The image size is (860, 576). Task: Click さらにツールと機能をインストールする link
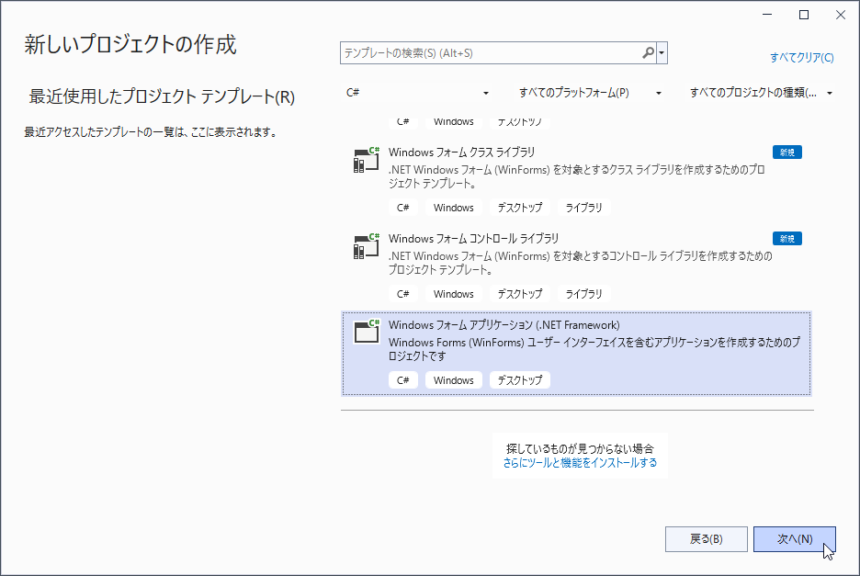coord(580,463)
